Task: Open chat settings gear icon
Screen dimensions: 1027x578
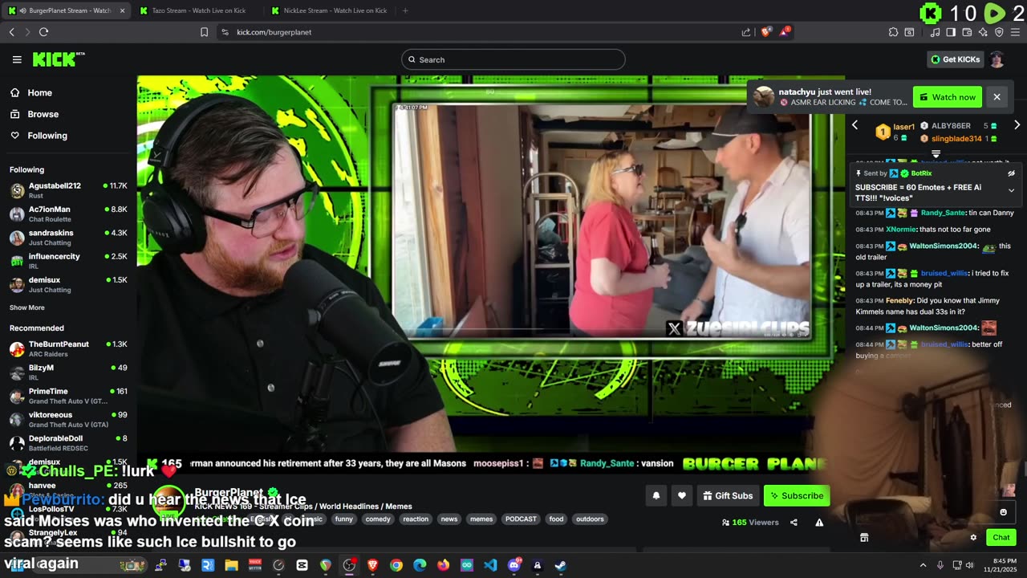Action: click(973, 538)
